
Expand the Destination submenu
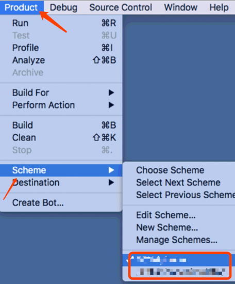click(61, 183)
